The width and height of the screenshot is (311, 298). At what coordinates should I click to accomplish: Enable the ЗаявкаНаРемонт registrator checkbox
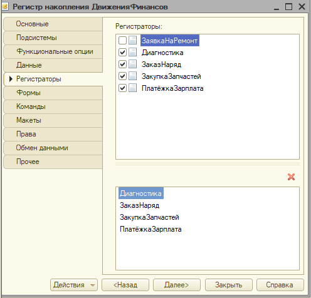[x=122, y=40]
